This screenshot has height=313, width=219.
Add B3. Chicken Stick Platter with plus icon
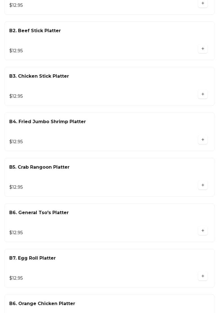[203, 94]
